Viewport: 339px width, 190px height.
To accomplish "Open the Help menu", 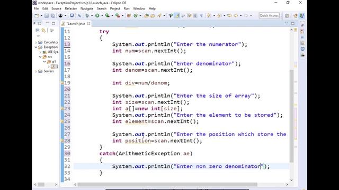I will tap(152, 8).
